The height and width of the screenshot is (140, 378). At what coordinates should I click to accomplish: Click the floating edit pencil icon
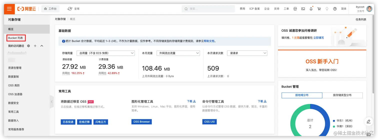(368, 121)
